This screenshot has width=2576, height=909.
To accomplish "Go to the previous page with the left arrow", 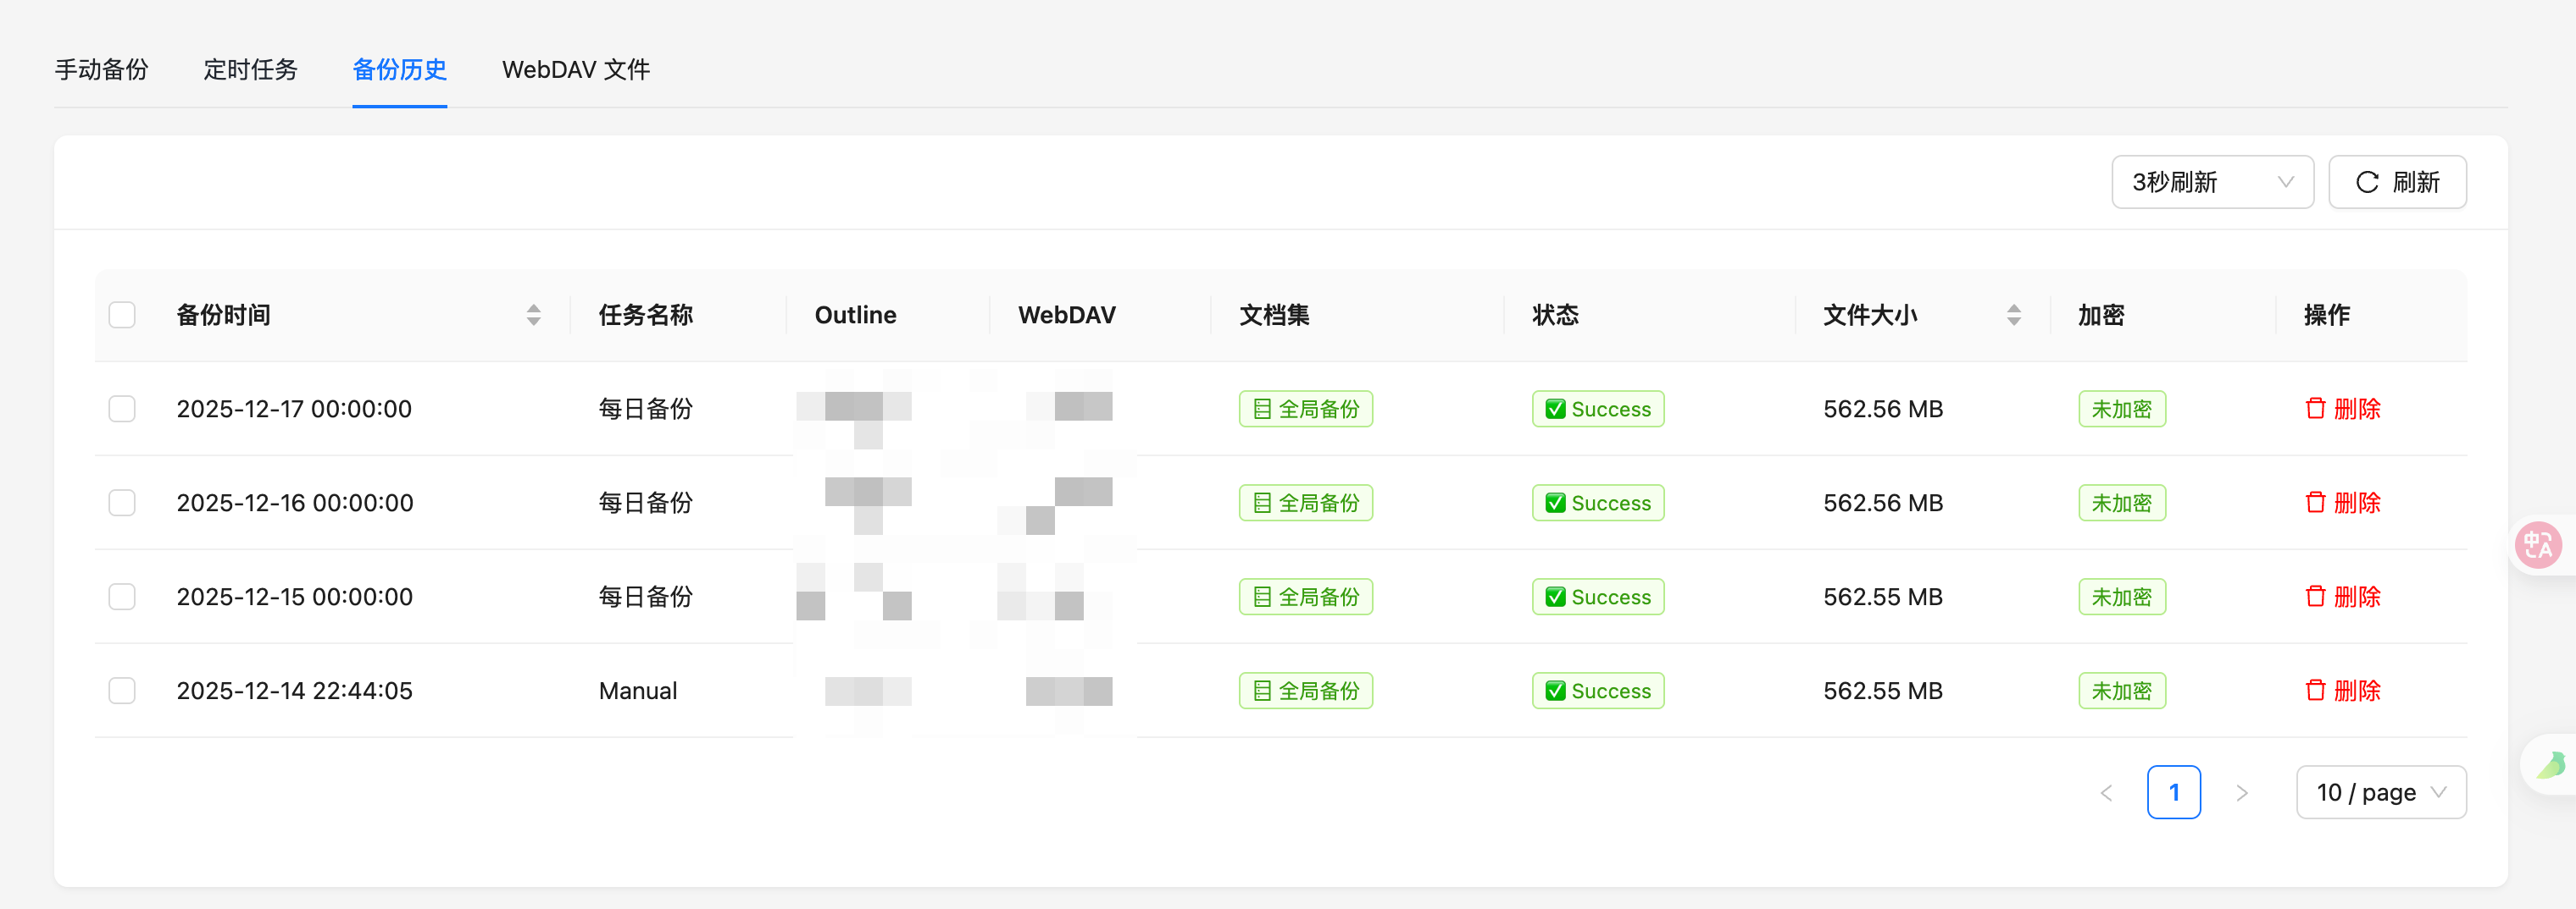I will coord(2106,792).
